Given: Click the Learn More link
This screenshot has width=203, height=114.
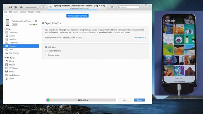Looking at the screenshot, I should 140,37.
